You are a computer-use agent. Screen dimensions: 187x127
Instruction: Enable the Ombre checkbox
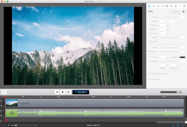[151, 57]
